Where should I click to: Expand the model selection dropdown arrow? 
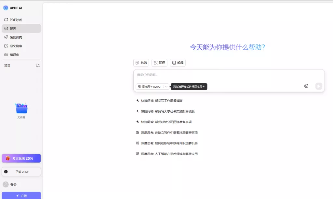pyautogui.click(x=166, y=86)
